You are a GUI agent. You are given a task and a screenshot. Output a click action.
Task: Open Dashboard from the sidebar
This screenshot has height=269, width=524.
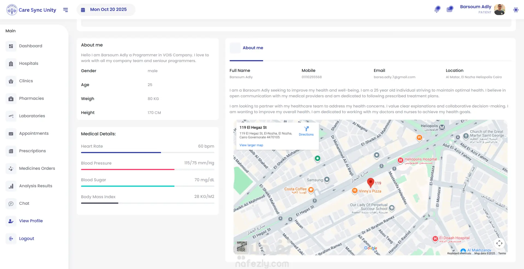[31, 46]
